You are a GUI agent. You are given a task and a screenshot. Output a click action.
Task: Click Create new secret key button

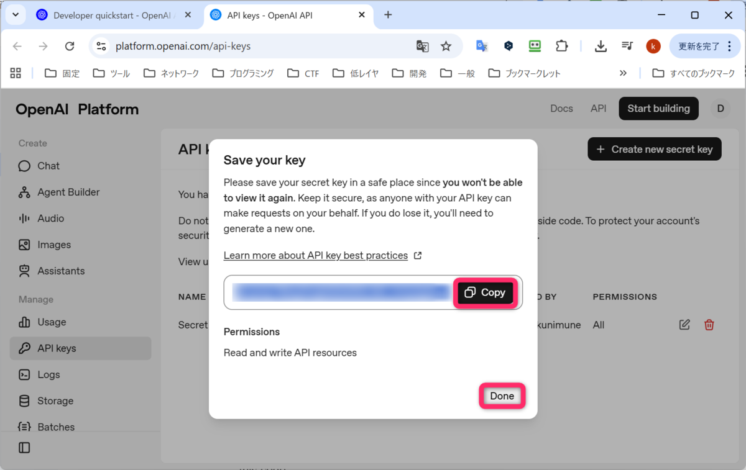point(655,149)
